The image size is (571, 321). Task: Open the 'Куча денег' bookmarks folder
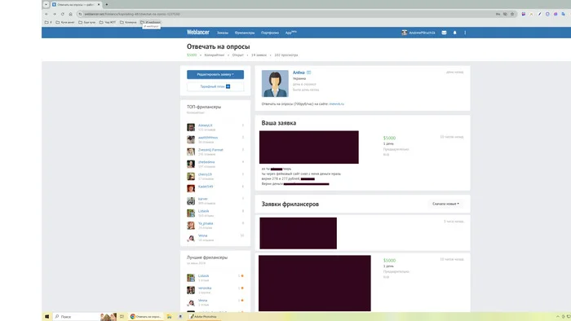point(65,22)
